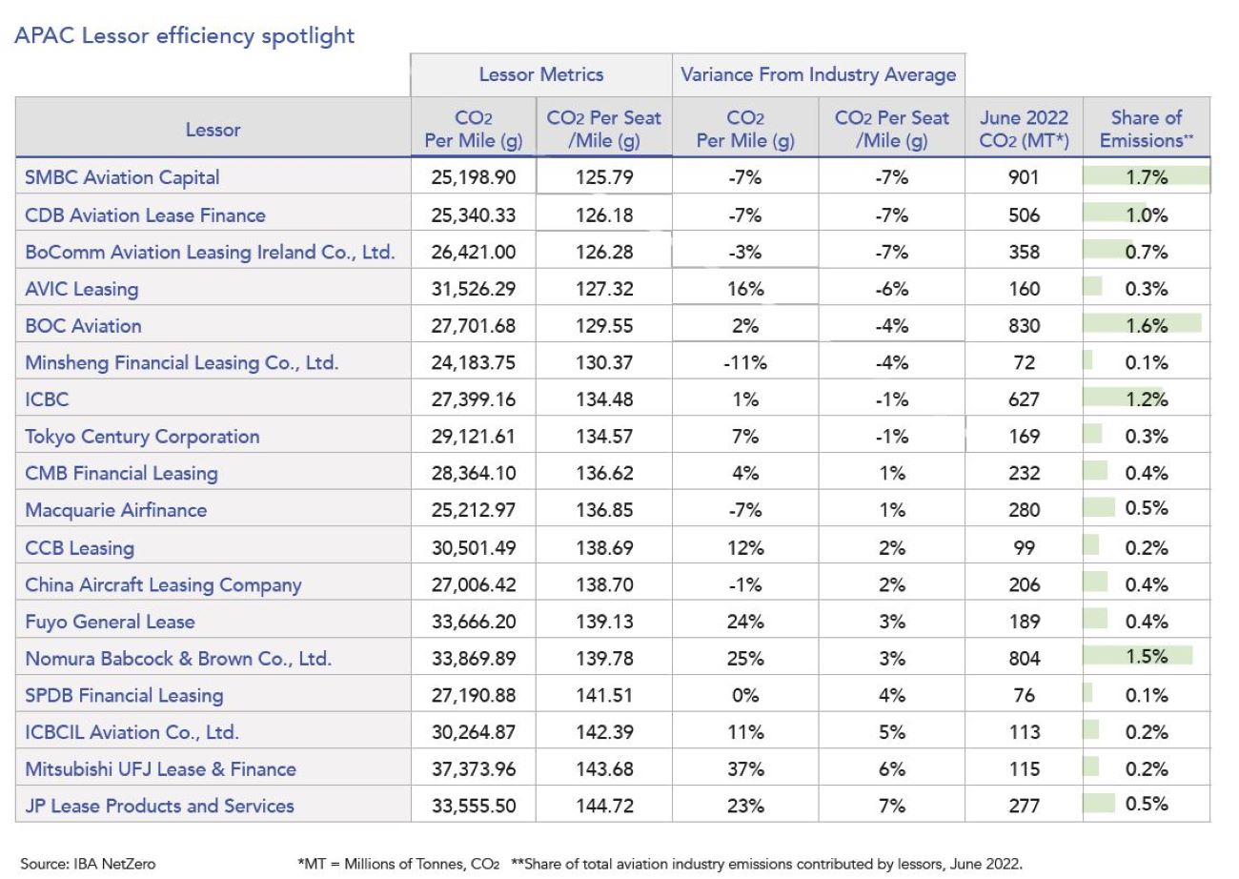1239x879 pixels.
Task: Click the 16% variance for AVIC Leasing
Action: tap(745, 289)
